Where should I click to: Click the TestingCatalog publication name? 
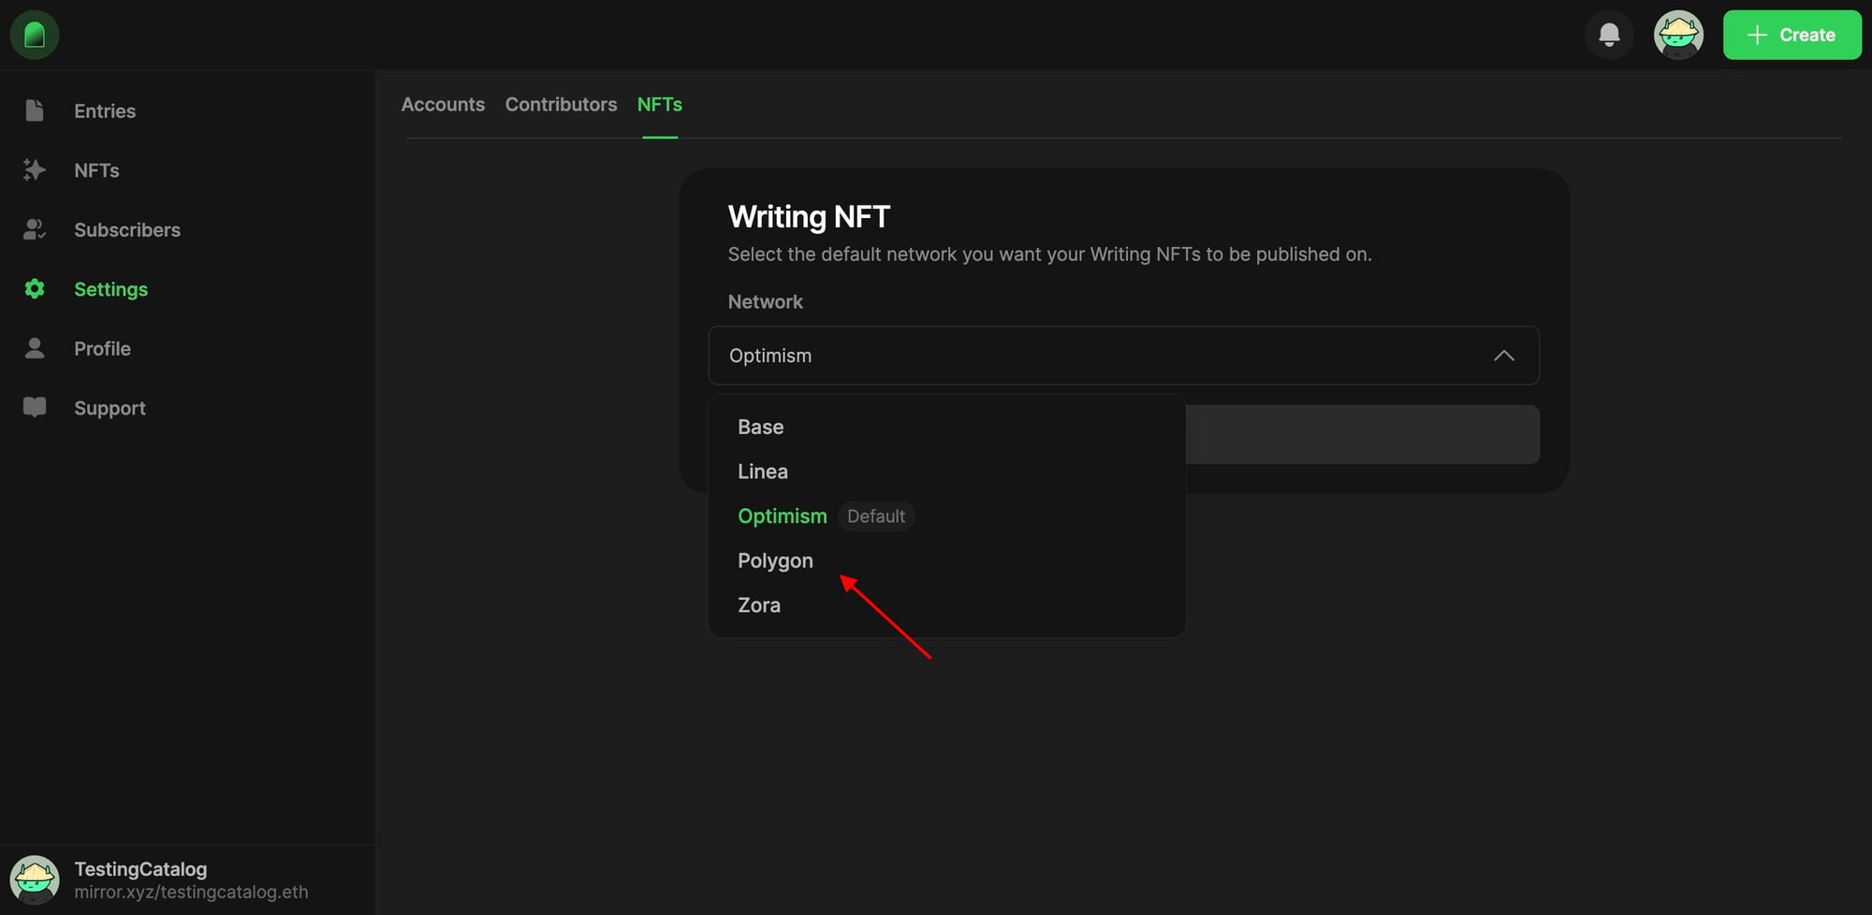(140, 869)
